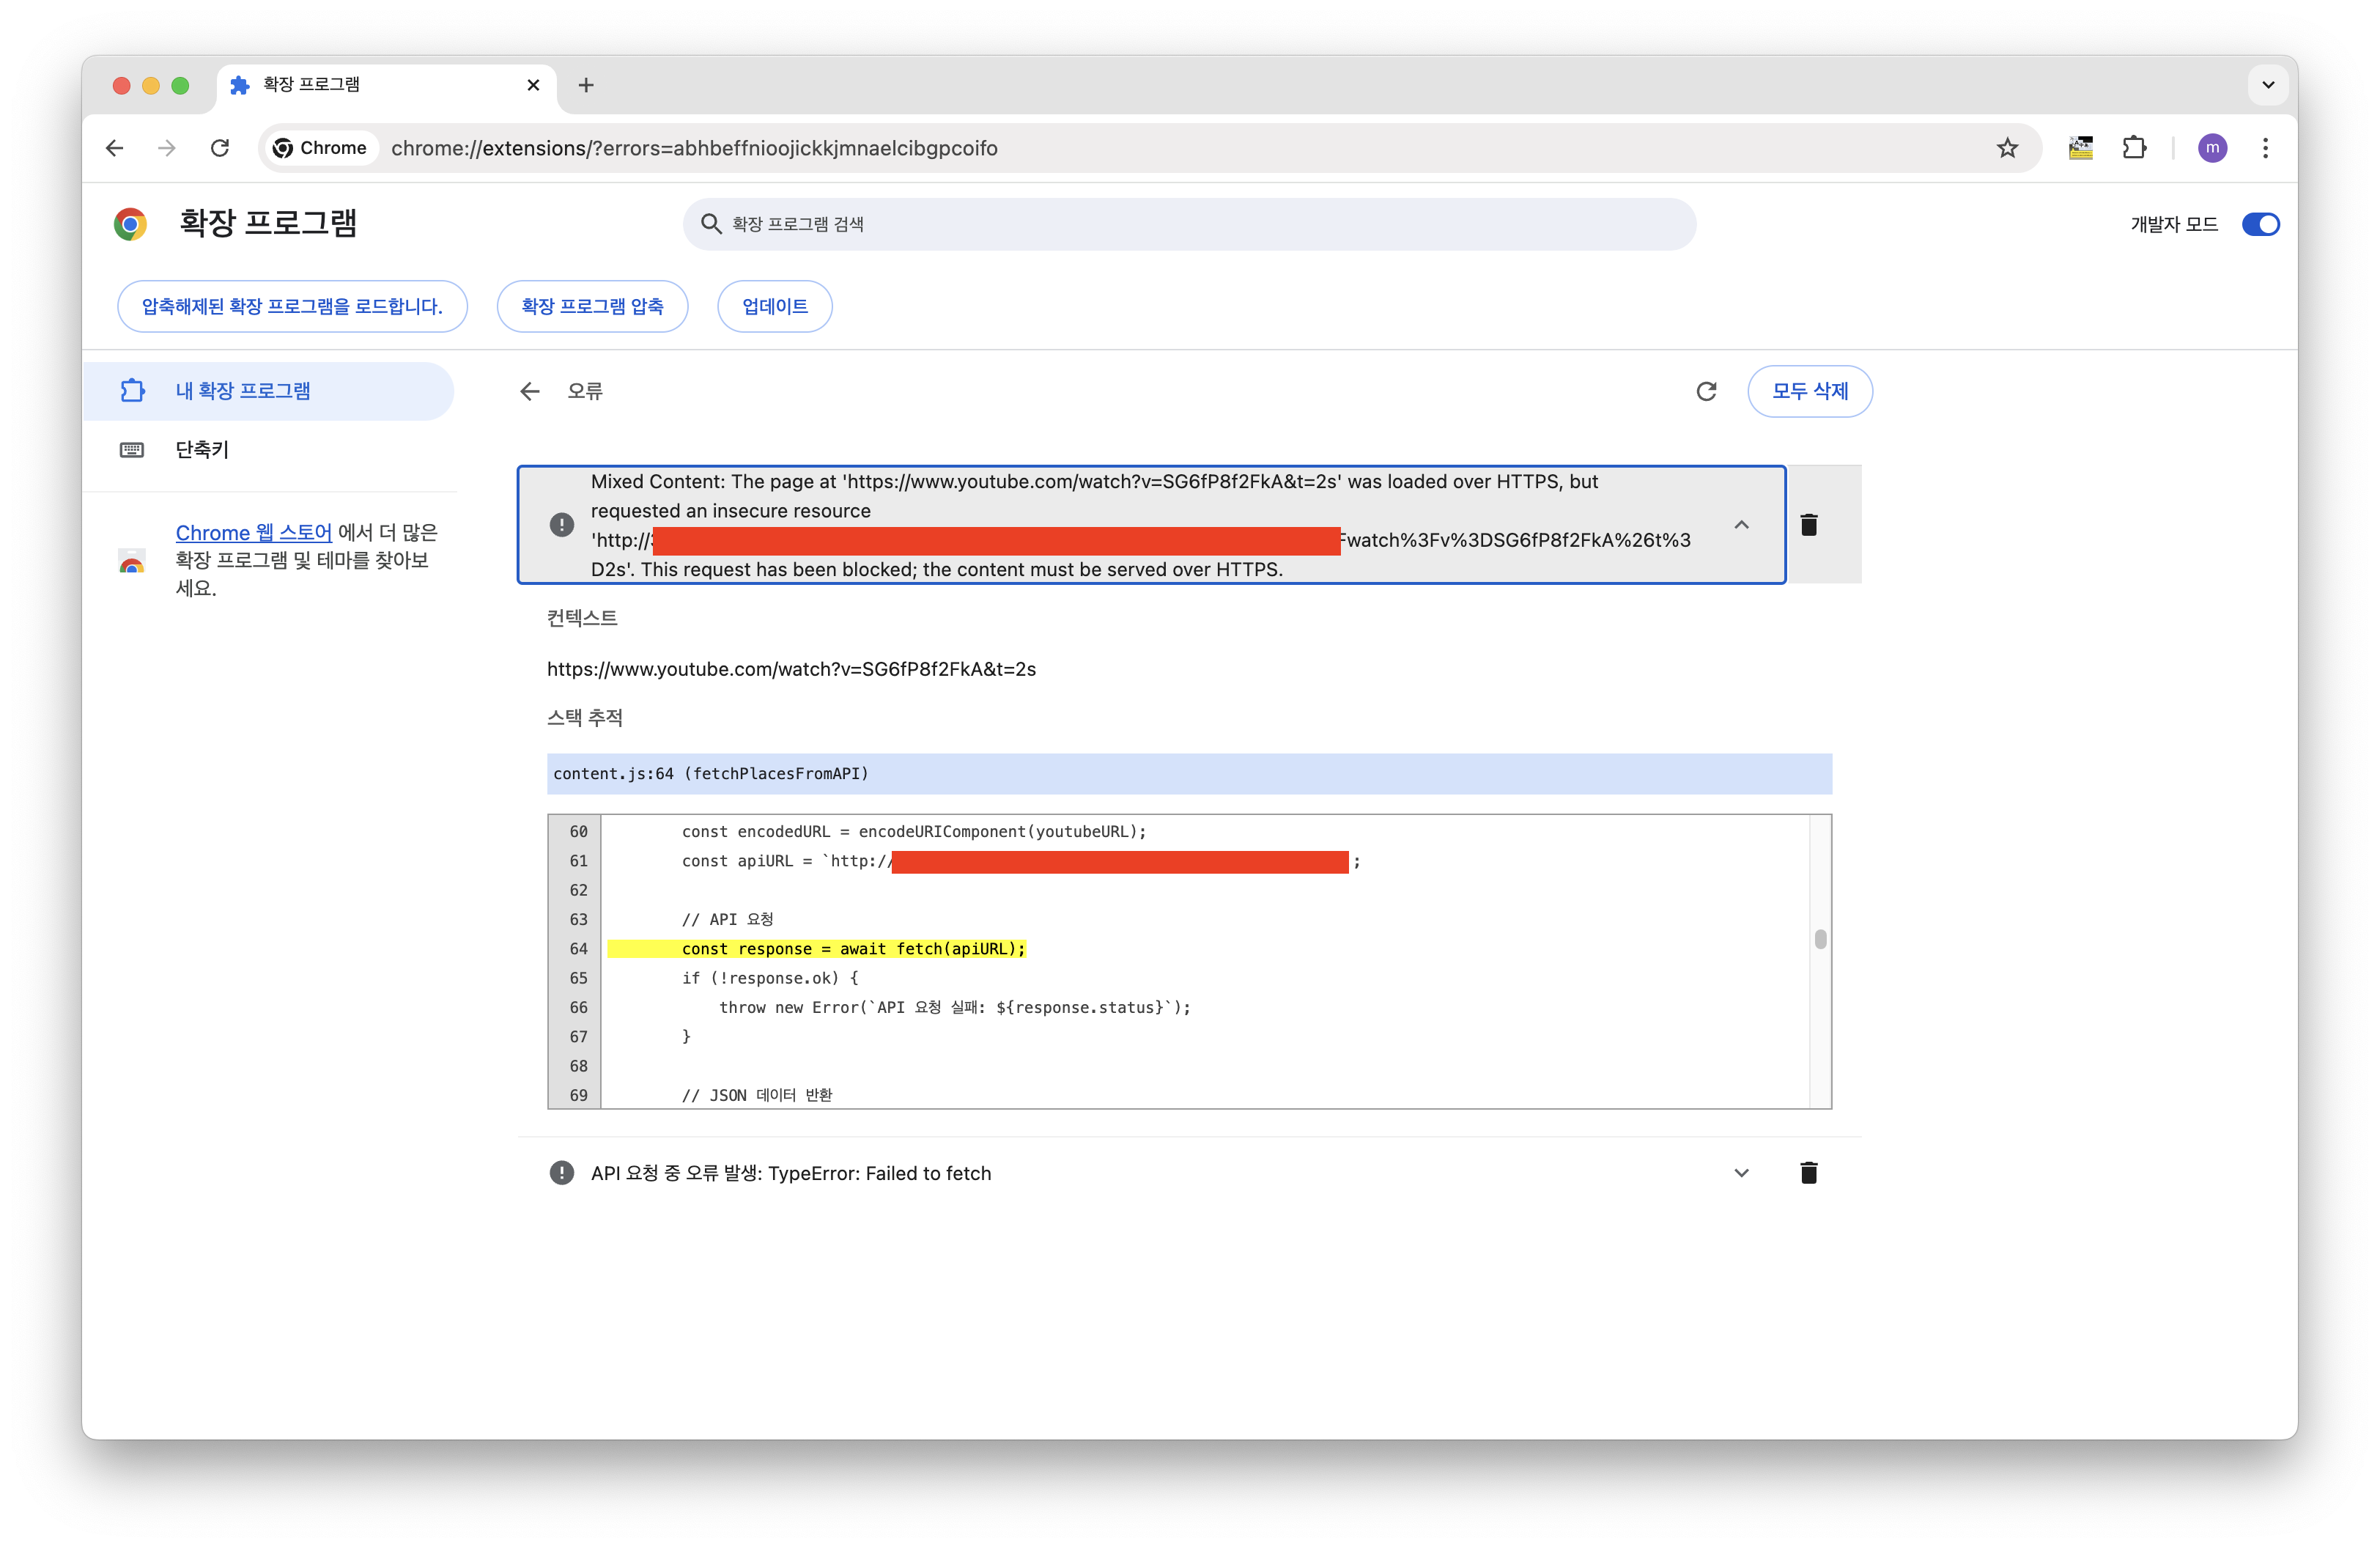Click the Chrome site info chip
This screenshot has height=1548, width=2380.
pos(320,148)
